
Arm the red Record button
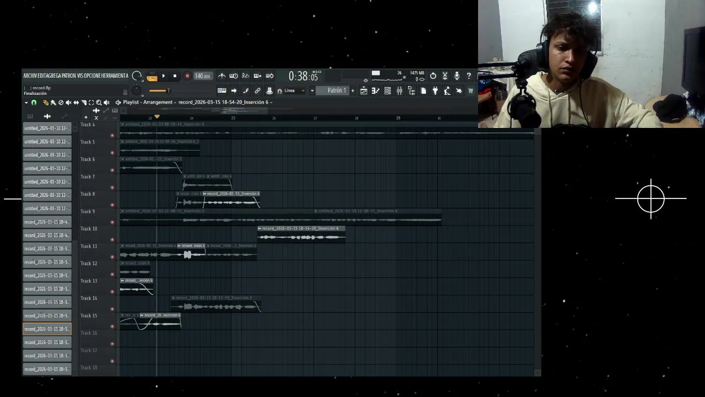click(x=187, y=76)
